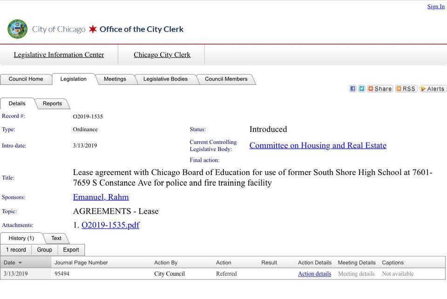This screenshot has width=447, height=299.
Task: Click the Introduced status value
Action: [268, 130]
